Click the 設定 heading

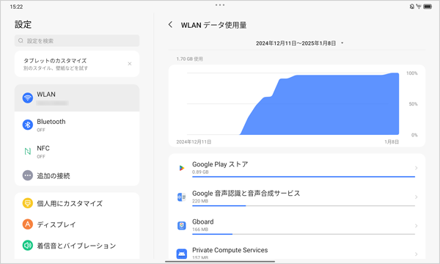click(x=23, y=24)
